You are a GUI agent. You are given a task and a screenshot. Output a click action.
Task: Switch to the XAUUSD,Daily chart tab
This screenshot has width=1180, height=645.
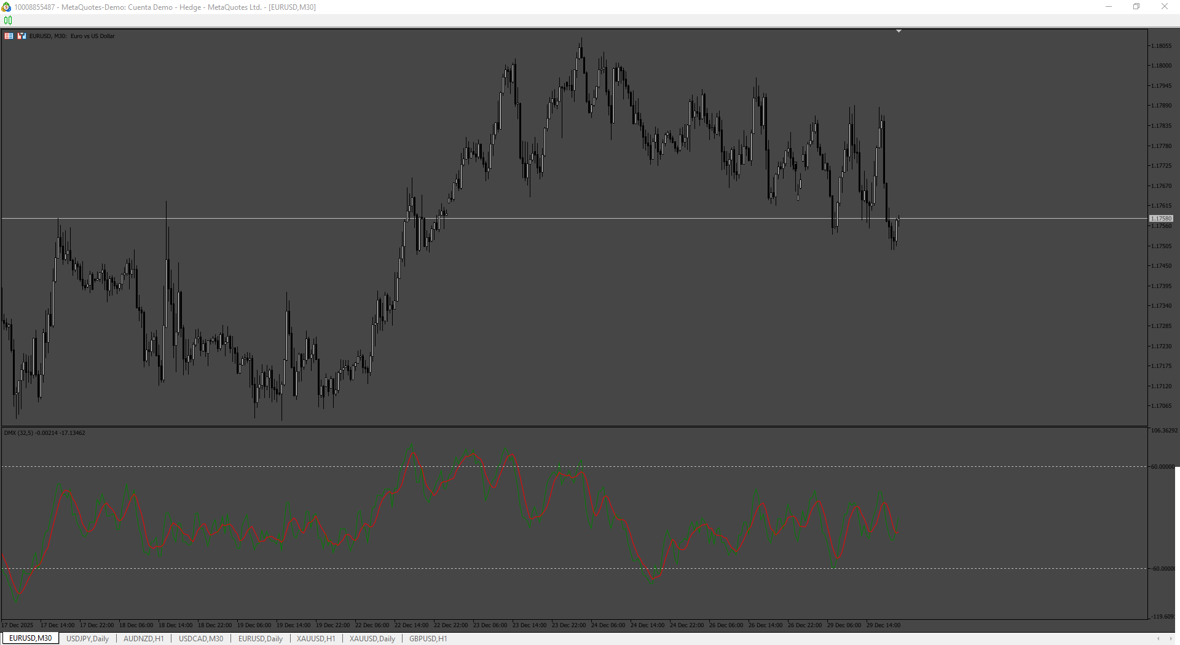(372, 638)
